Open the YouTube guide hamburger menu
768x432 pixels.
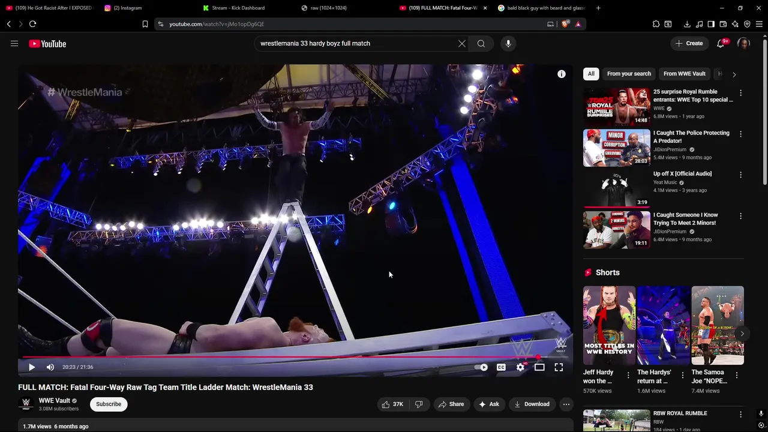pyautogui.click(x=14, y=43)
